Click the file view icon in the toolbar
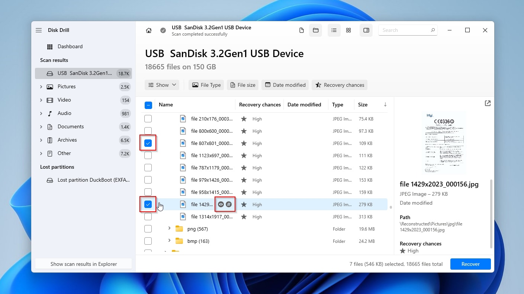The image size is (524, 294). (x=301, y=30)
